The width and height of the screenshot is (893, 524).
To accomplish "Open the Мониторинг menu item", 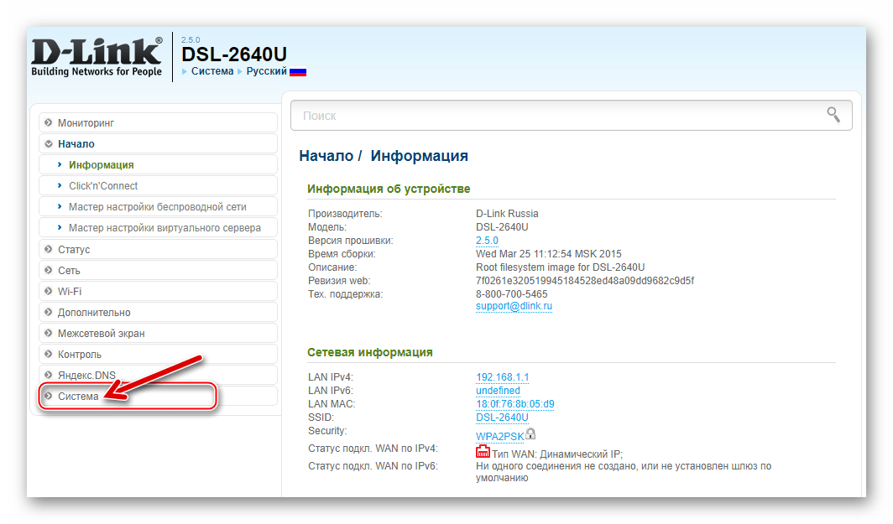I will (158, 122).
